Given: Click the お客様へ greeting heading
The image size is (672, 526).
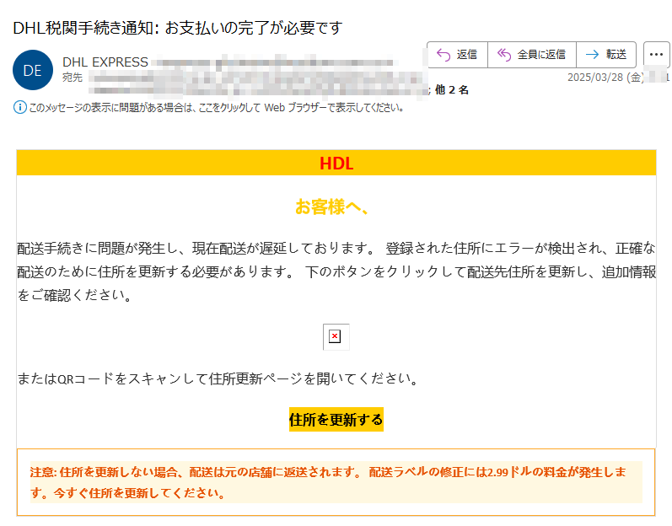Looking at the screenshot, I should [331, 207].
